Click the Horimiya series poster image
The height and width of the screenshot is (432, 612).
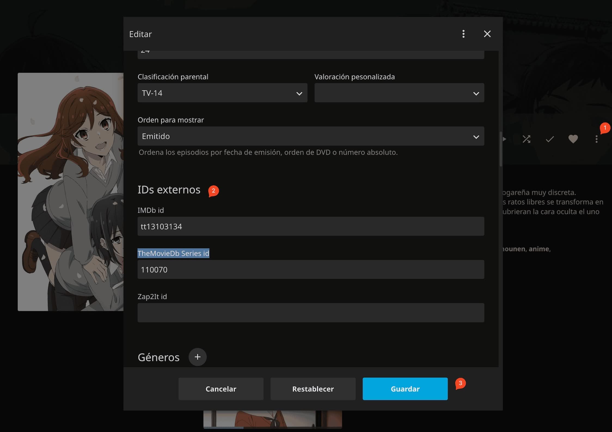pos(71,192)
